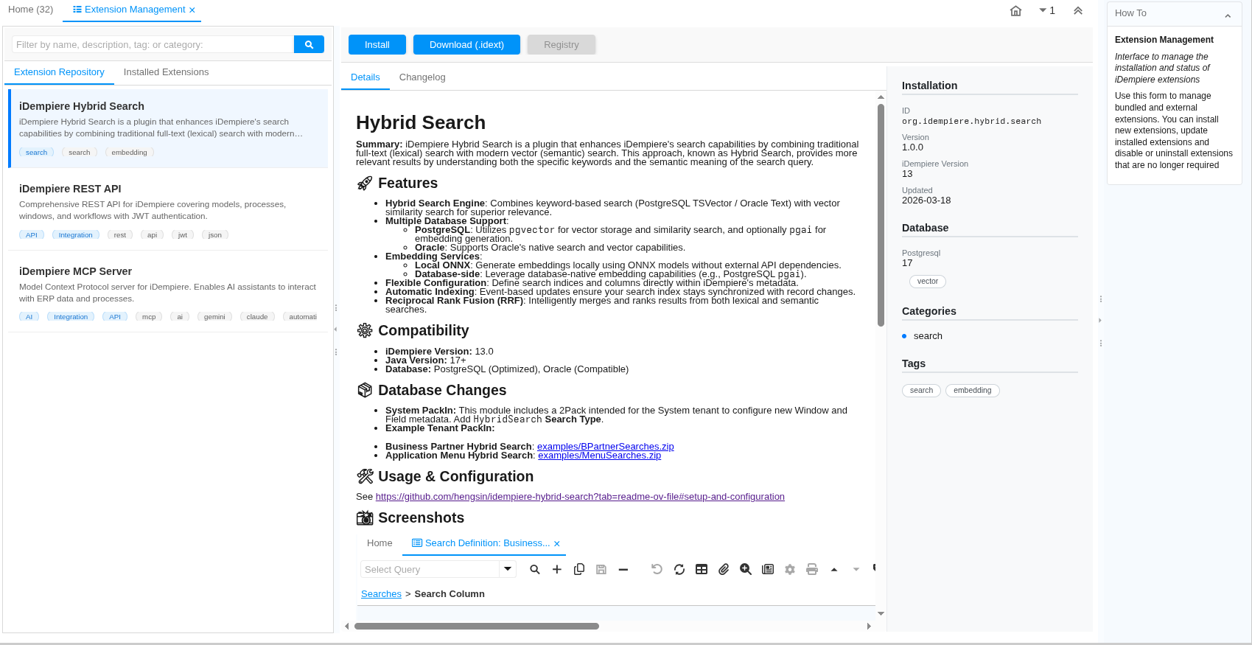Click the Select Query input in embedded screenshot
Viewport: 1252px width, 645px height.
pyautogui.click(x=430, y=569)
